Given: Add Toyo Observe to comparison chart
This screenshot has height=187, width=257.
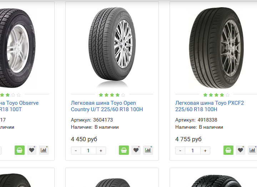Looking at the screenshot, I should pyautogui.click(x=44, y=150).
